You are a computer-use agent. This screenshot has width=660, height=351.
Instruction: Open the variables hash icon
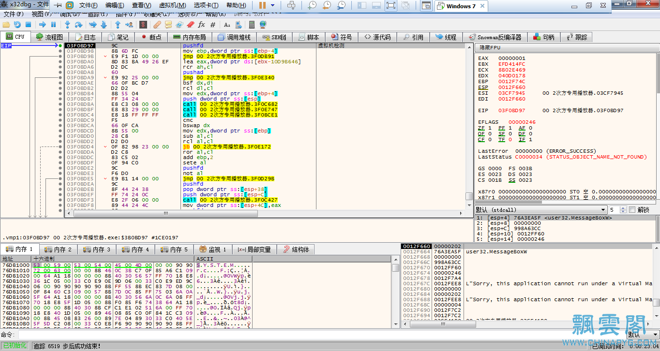(212, 24)
